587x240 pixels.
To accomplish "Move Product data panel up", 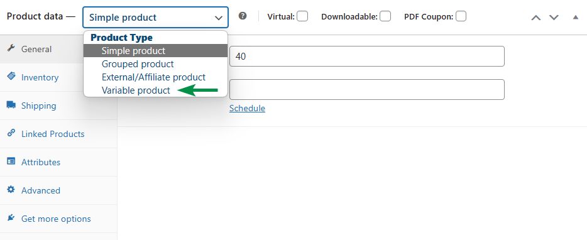I will (536, 17).
